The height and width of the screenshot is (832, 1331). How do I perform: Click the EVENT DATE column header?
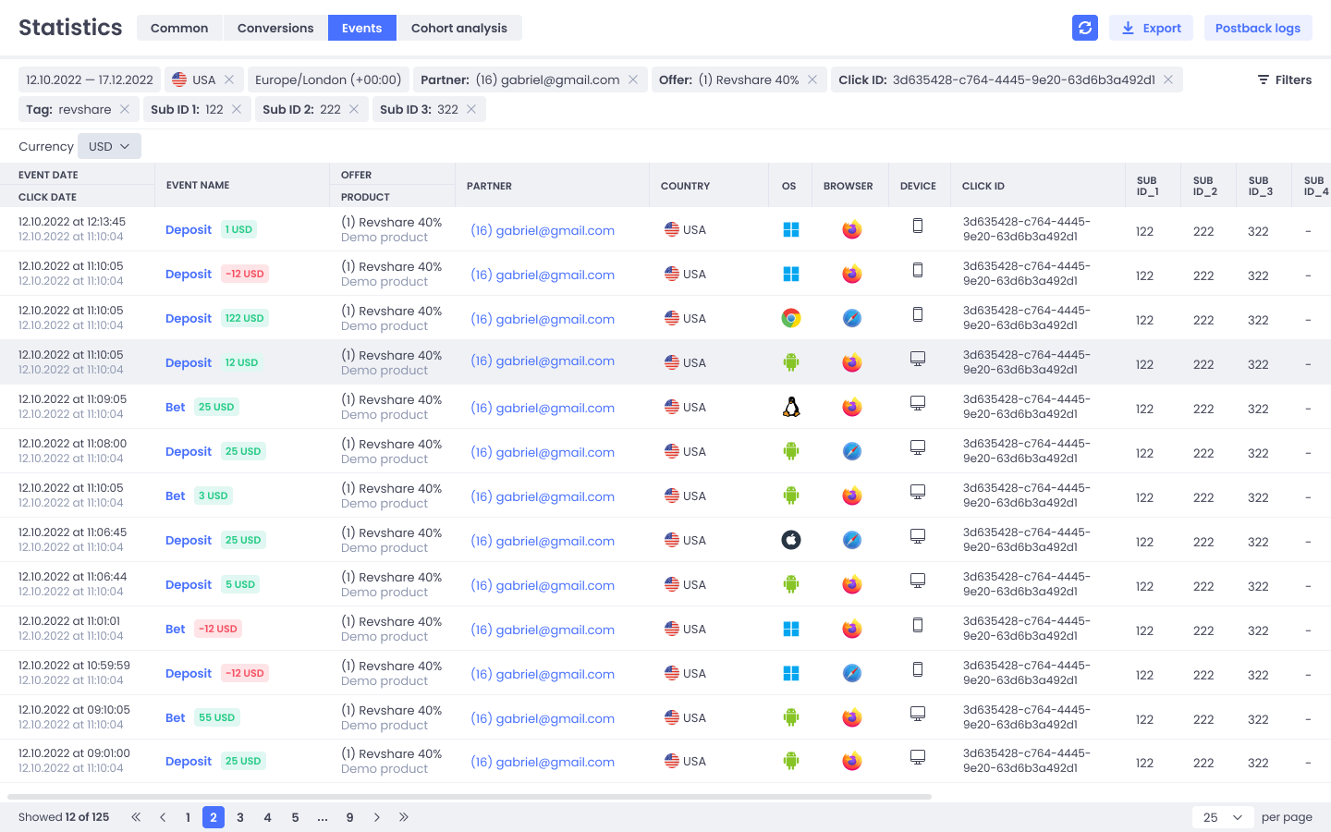48,175
